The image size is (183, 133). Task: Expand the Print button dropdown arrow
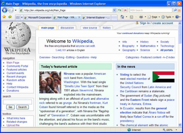pos(146,17)
